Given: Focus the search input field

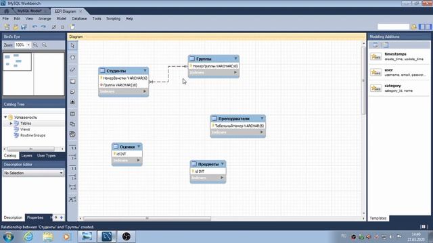Looking at the screenshot, I should [x=393, y=27].
